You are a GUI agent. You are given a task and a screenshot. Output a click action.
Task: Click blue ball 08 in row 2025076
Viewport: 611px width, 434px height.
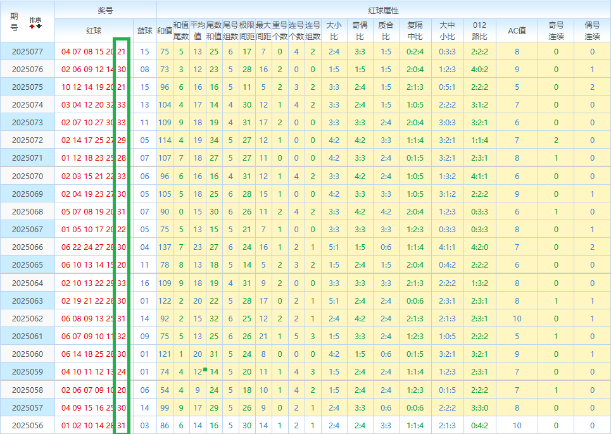144,70
